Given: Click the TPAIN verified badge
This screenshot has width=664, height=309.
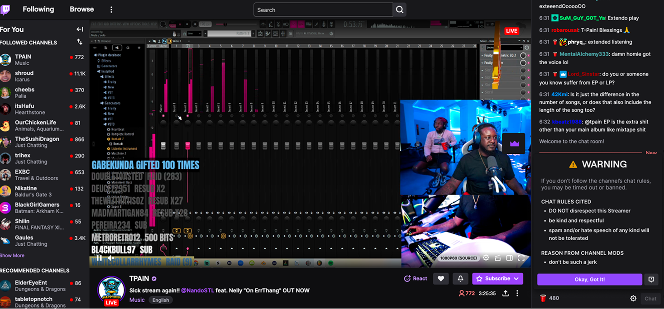Looking at the screenshot, I should (154, 279).
